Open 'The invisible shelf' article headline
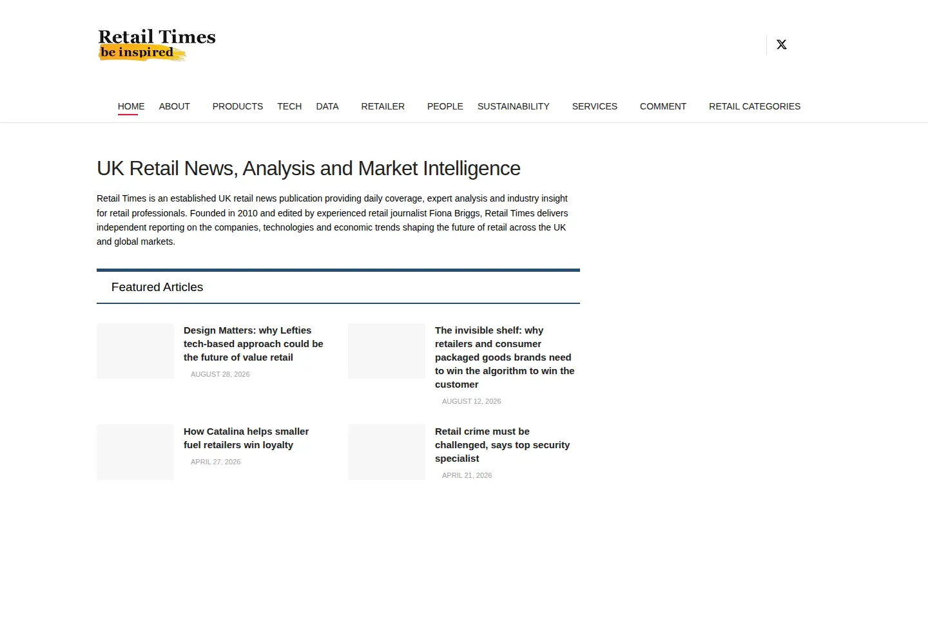The width and height of the screenshot is (928, 644). 505,357
